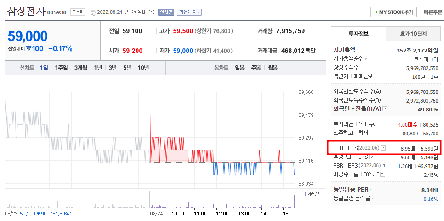The height and width of the screenshot is (221, 444).
Task: Click the target price 80,525
Action: point(430,125)
